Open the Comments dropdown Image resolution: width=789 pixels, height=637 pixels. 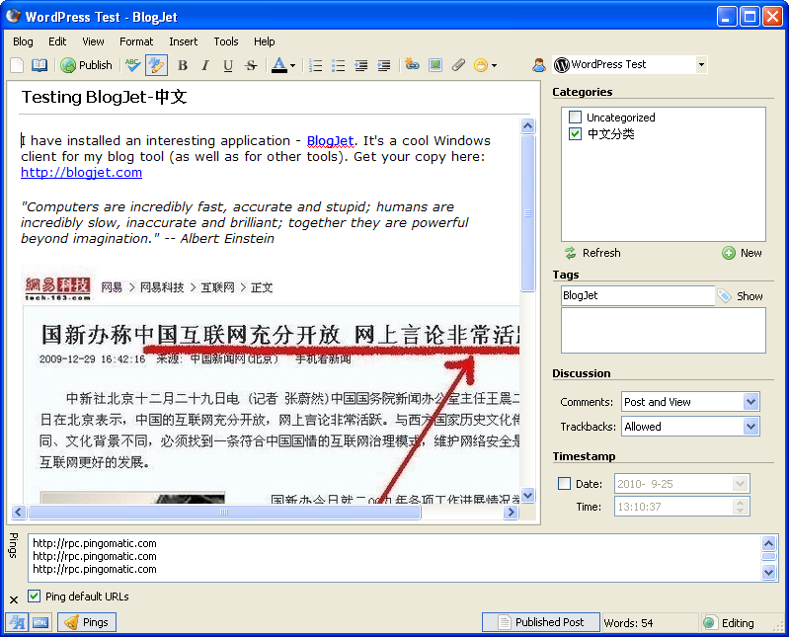(750, 402)
